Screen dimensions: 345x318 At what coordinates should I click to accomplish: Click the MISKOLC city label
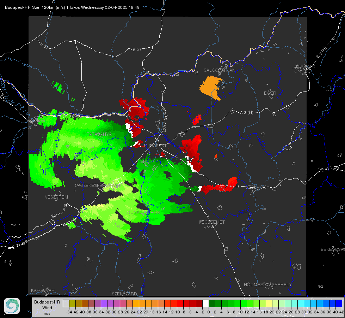(x=306, y=66)
